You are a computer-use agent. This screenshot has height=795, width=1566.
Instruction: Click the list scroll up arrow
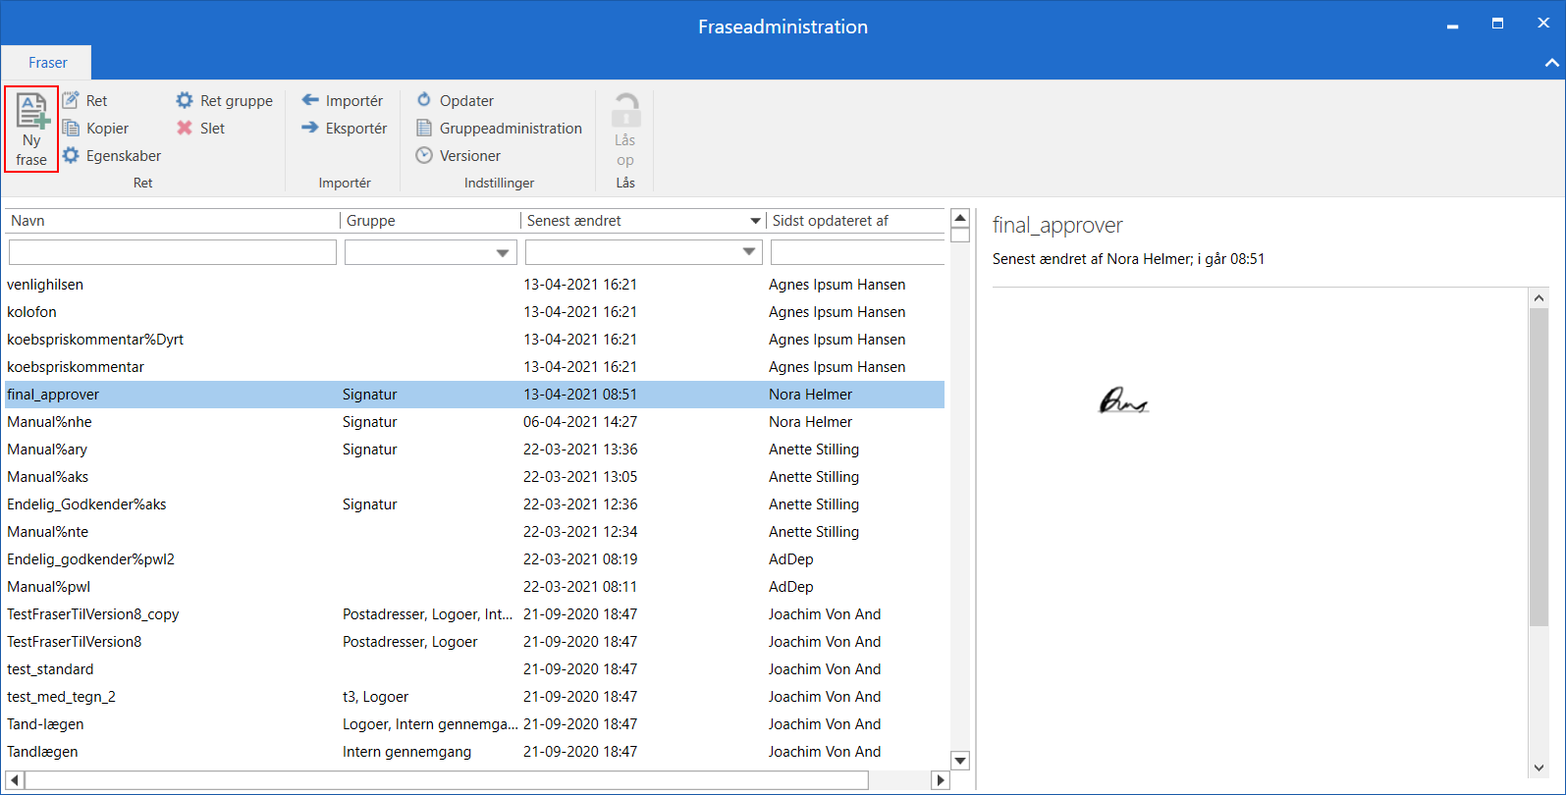pos(960,218)
